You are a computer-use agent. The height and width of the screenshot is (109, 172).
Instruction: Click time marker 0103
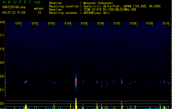click(x=51, y=23)
